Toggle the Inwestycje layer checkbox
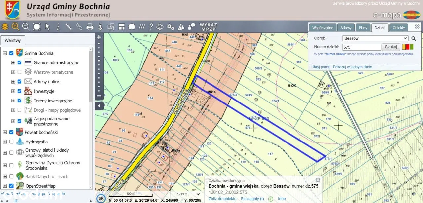Viewport: 423px width, 203px height. tap(19, 91)
